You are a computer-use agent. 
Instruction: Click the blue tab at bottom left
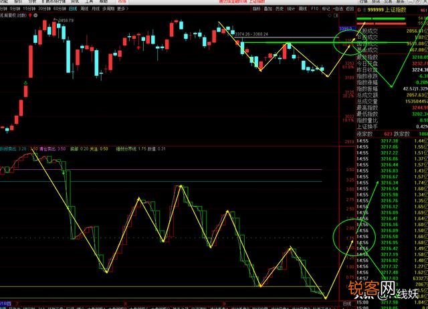click(x=5, y=304)
